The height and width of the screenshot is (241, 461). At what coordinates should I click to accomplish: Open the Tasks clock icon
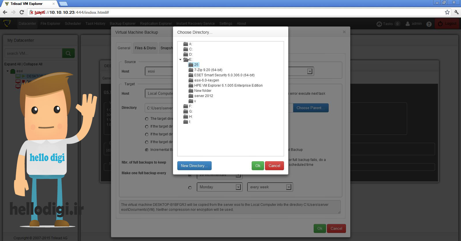379,24
